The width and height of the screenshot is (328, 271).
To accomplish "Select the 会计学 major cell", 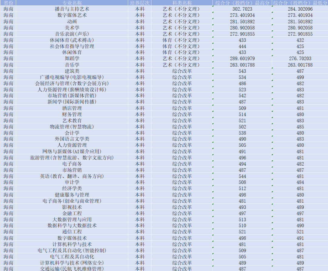I will click(72, 133).
